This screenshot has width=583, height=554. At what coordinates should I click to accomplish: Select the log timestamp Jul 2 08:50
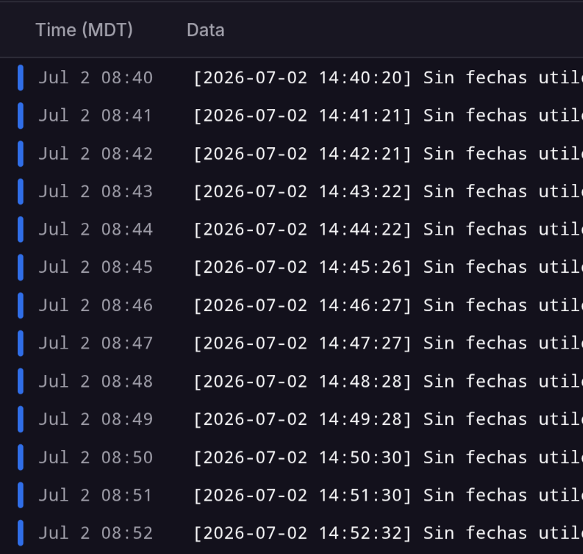point(96,458)
